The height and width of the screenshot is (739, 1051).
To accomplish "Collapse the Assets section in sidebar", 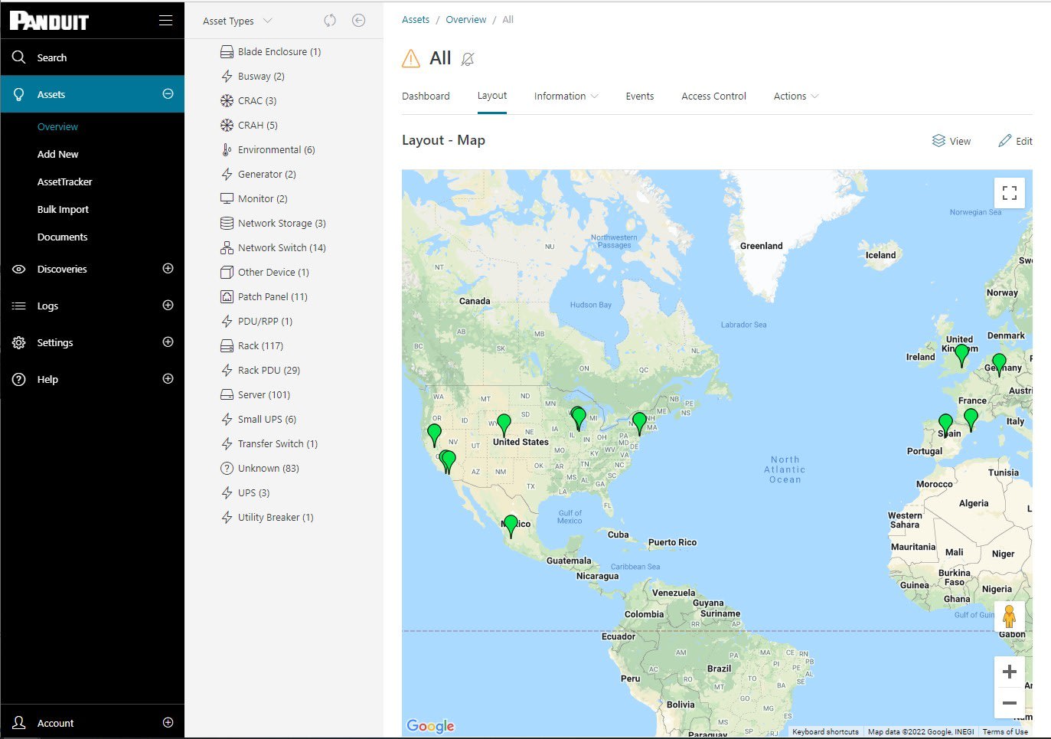I will pyautogui.click(x=168, y=94).
